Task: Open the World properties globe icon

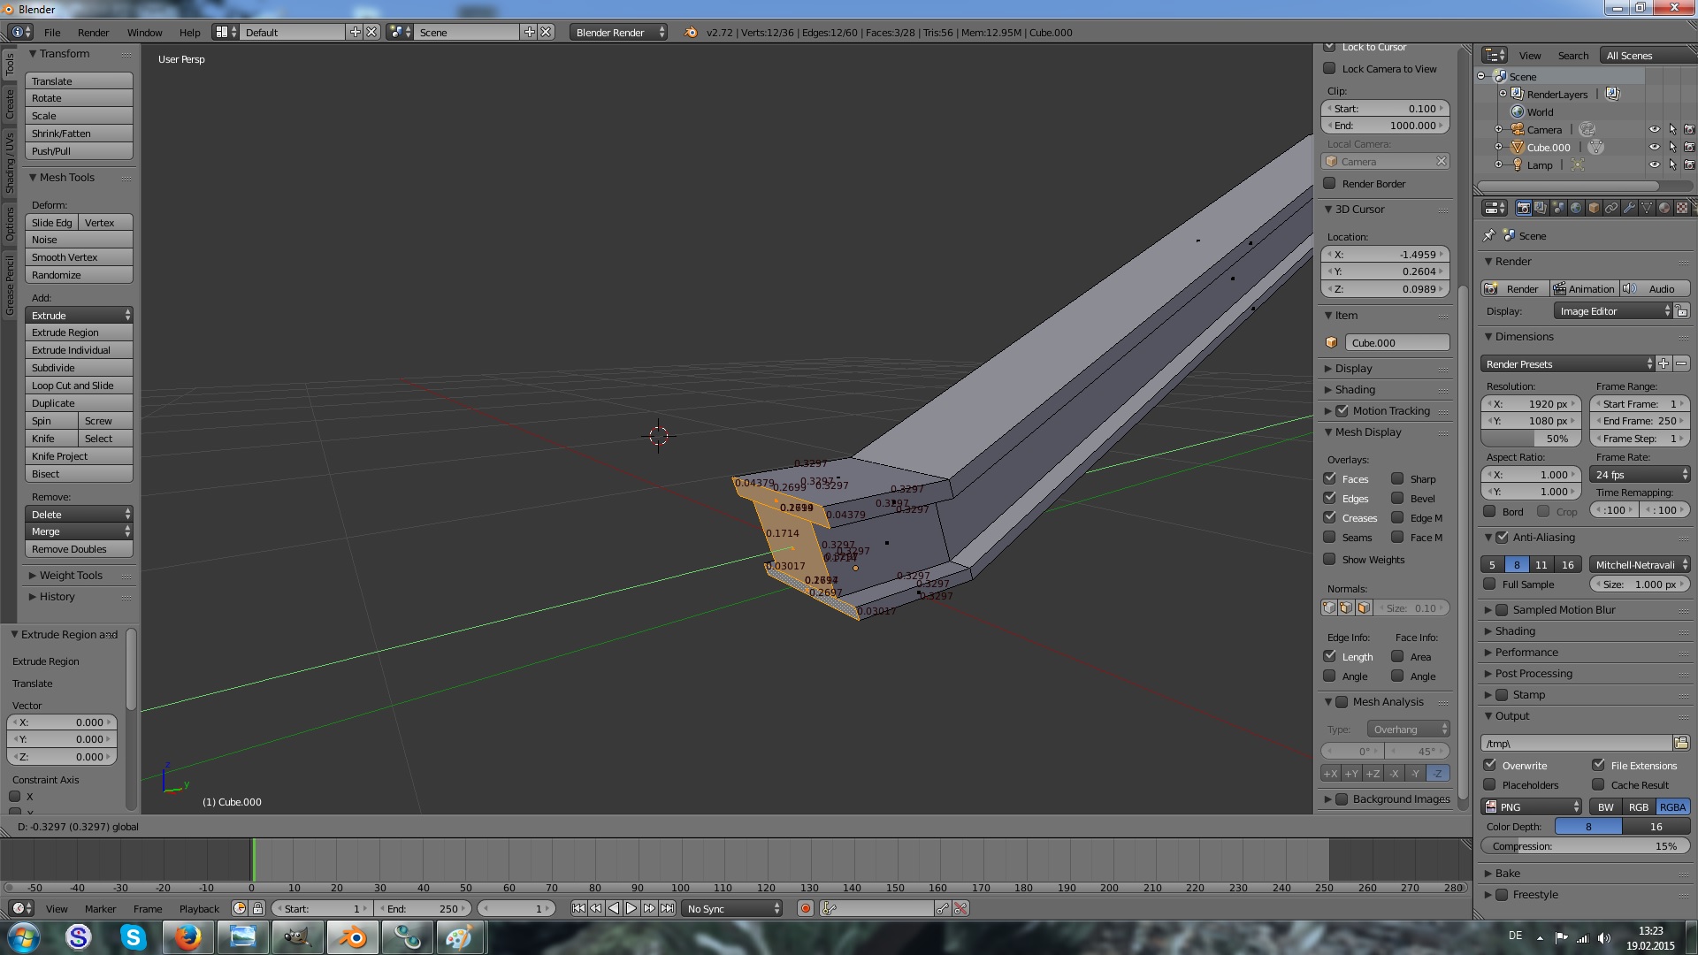Action: click(1576, 208)
